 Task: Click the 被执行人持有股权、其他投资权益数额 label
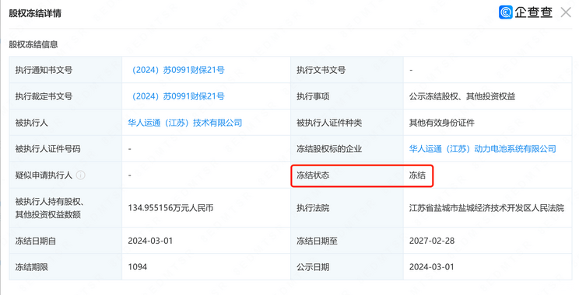50,208
